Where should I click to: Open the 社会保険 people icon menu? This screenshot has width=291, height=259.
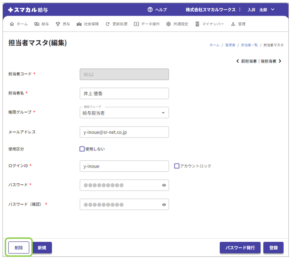coord(79,24)
